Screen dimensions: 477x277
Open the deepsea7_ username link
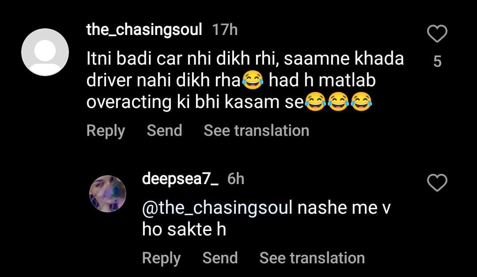180,179
